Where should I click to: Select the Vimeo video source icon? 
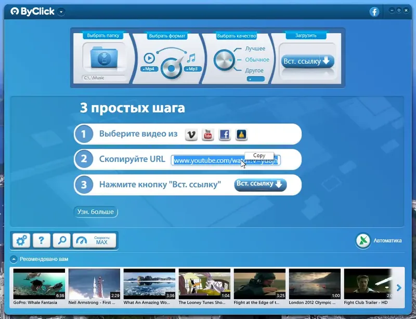pos(192,134)
